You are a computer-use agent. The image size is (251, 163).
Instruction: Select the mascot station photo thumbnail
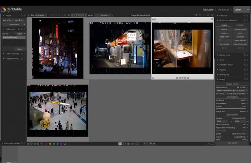click(58, 110)
